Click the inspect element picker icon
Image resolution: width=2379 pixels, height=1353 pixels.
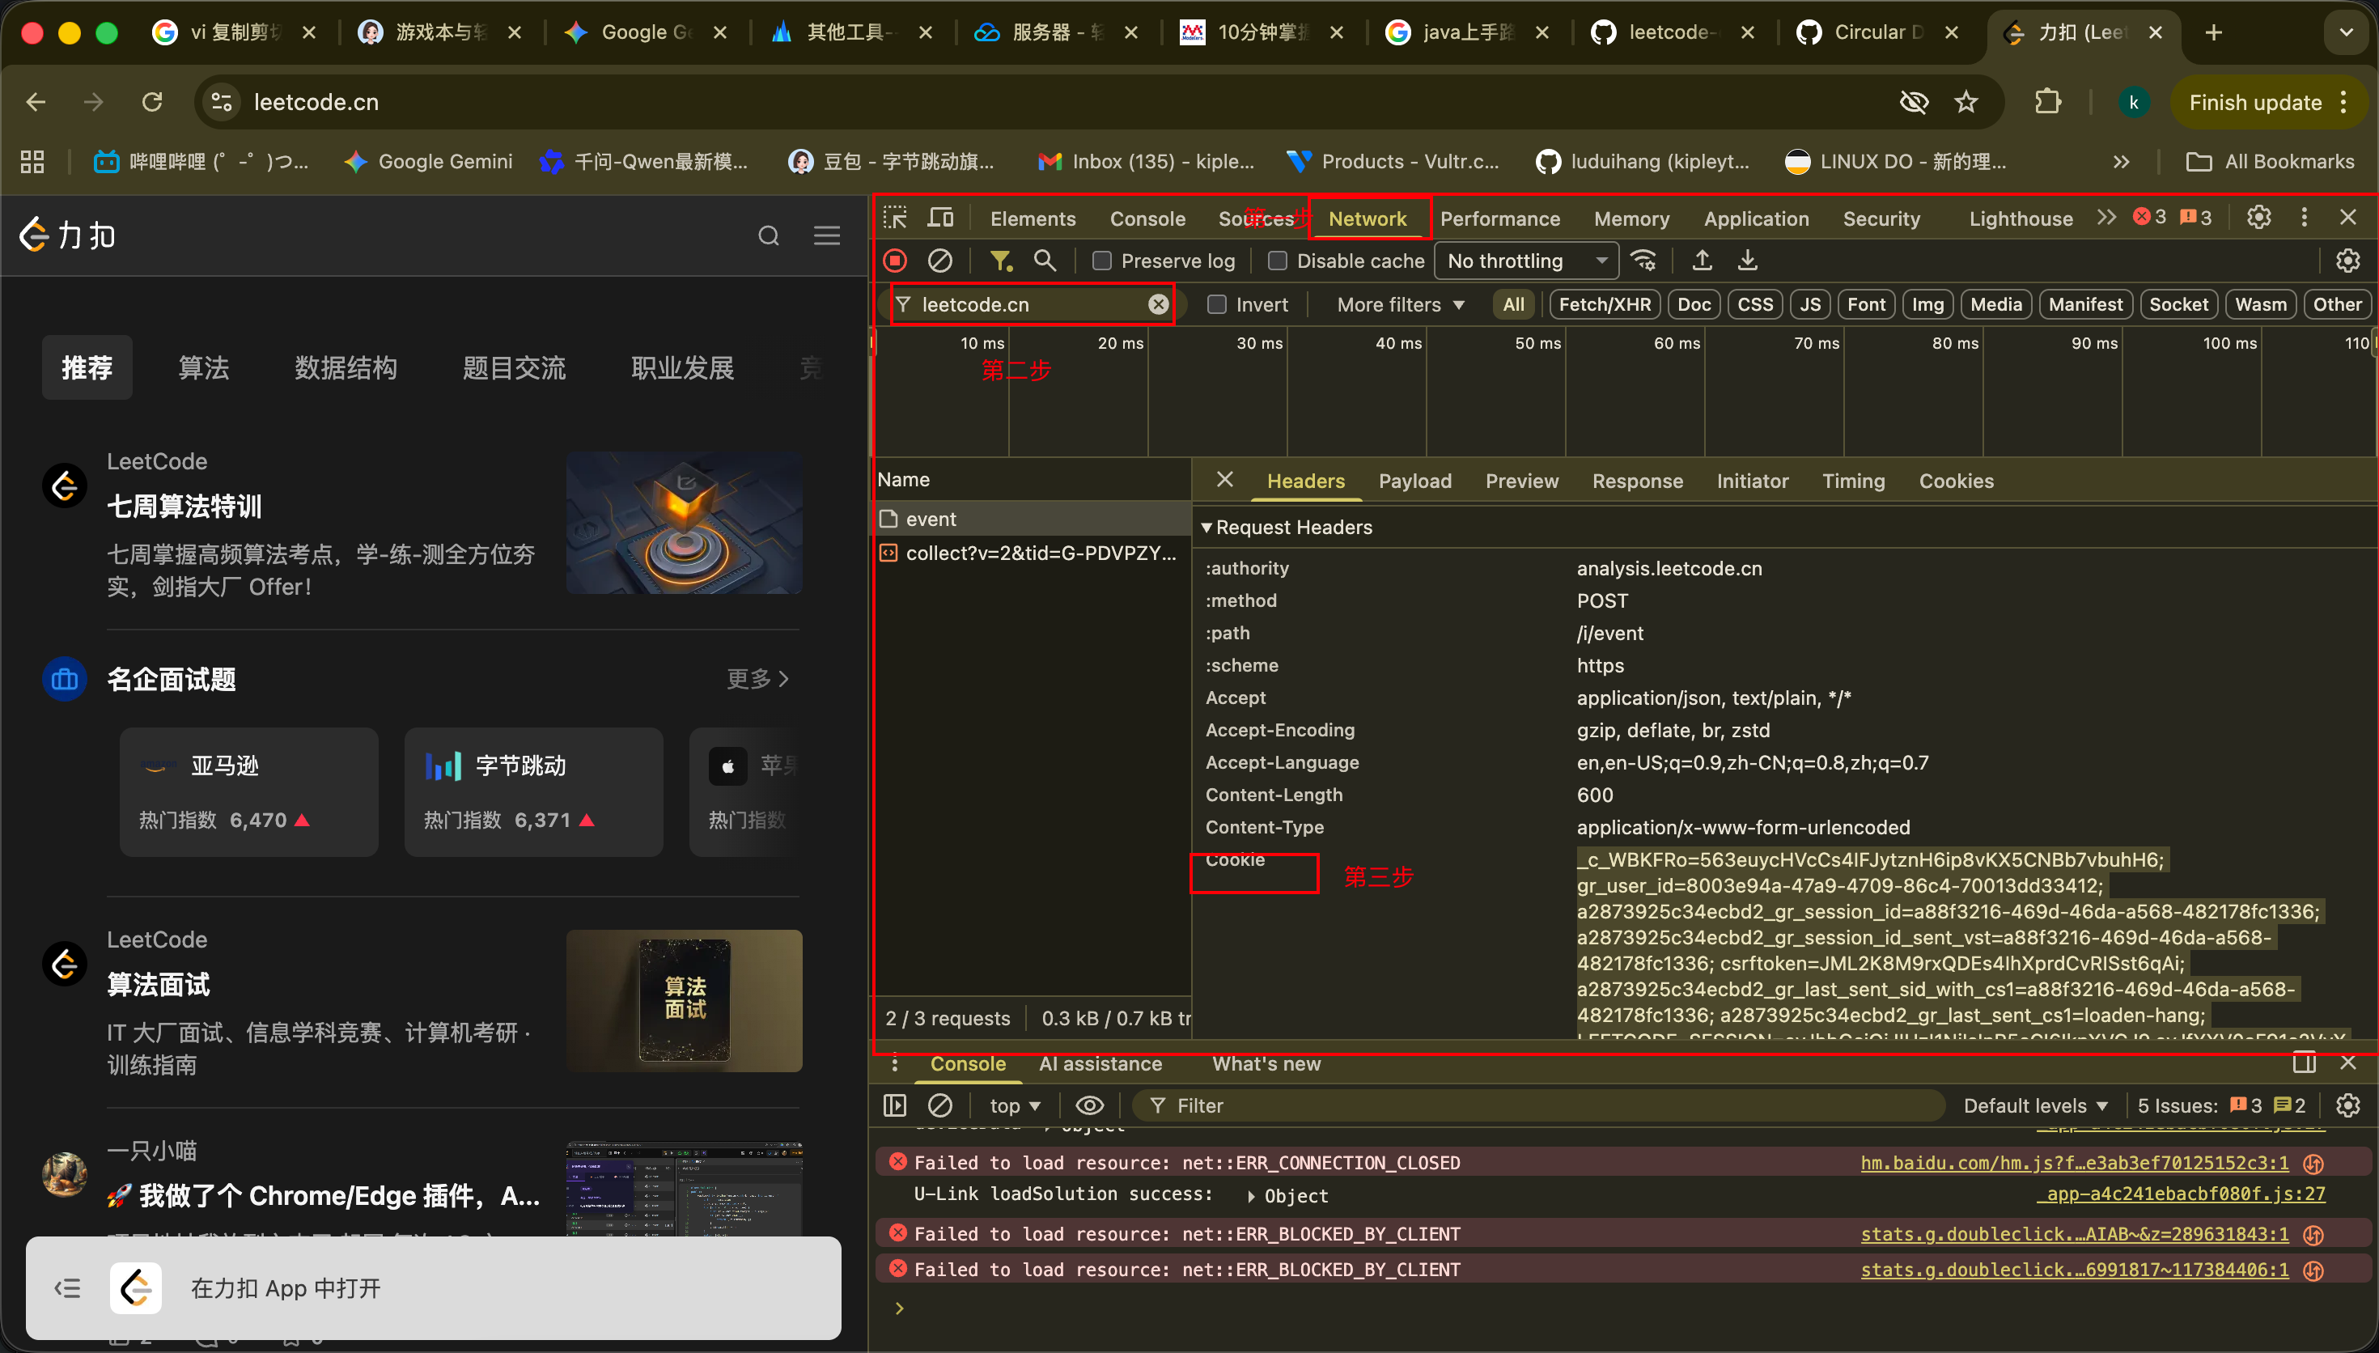(896, 218)
